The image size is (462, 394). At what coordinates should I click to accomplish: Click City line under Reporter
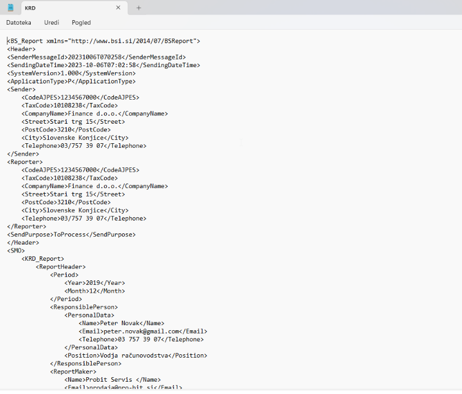coord(75,210)
